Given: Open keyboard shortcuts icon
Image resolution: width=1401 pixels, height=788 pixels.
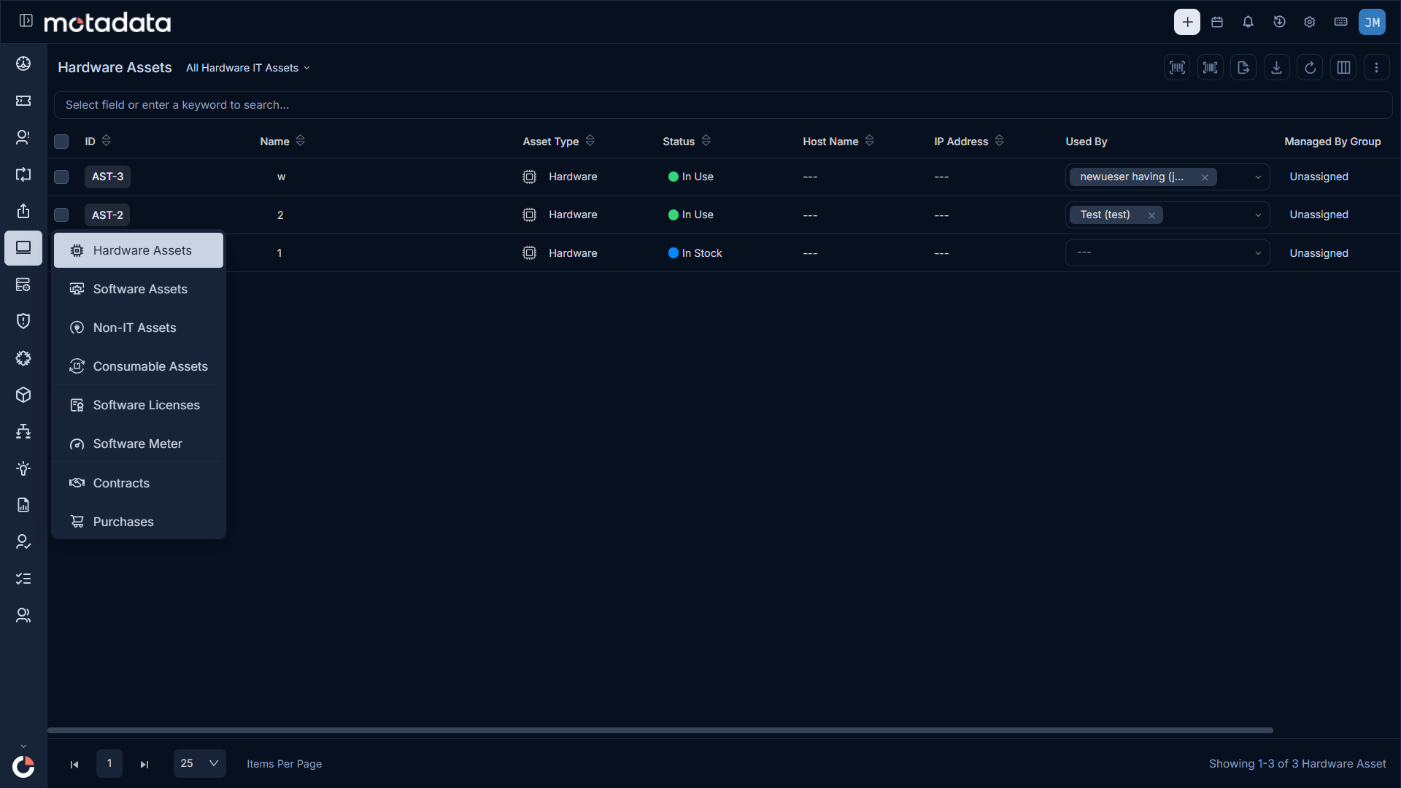Looking at the screenshot, I should point(1340,22).
